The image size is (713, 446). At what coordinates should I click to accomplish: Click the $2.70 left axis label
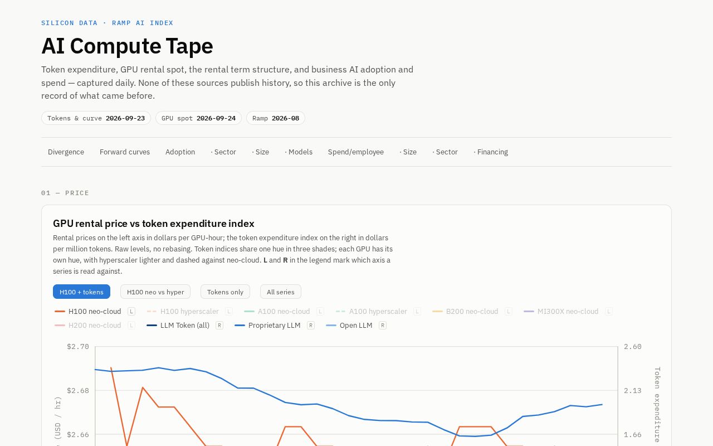[78, 347]
